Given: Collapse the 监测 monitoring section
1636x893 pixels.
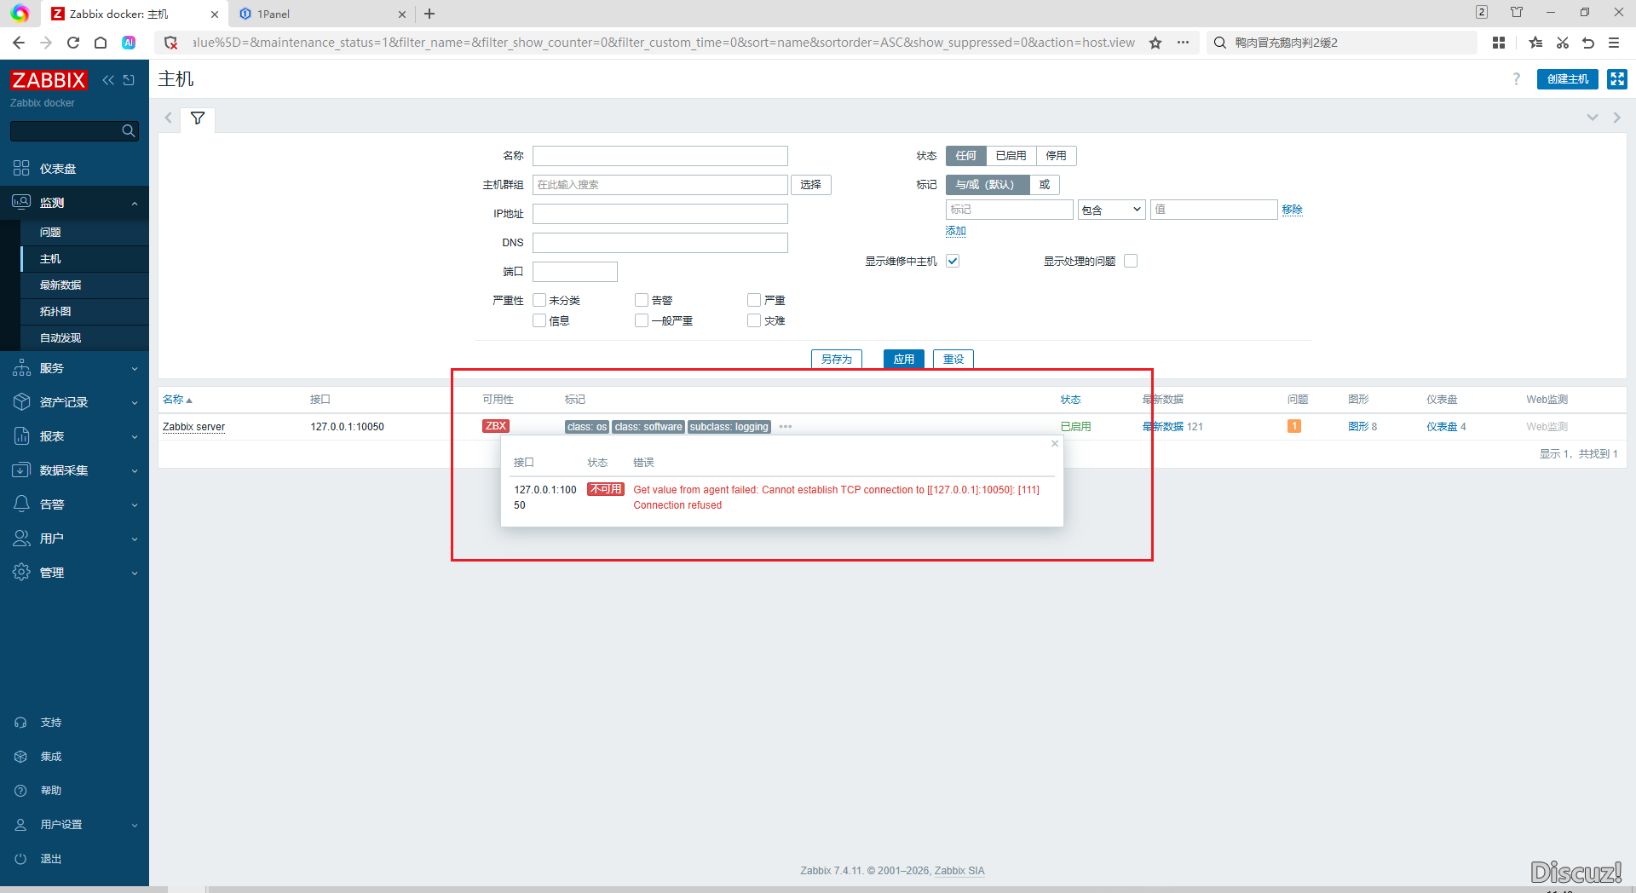Looking at the screenshot, I should pyautogui.click(x=74, y=203).
